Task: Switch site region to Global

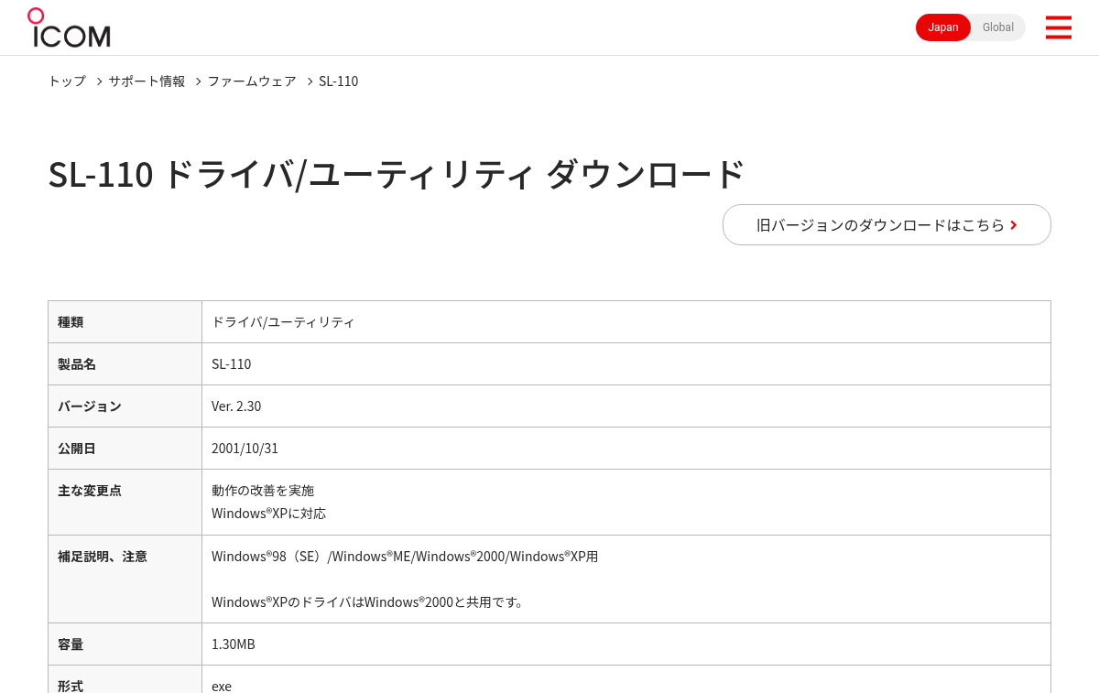Action: coord(998,27)
